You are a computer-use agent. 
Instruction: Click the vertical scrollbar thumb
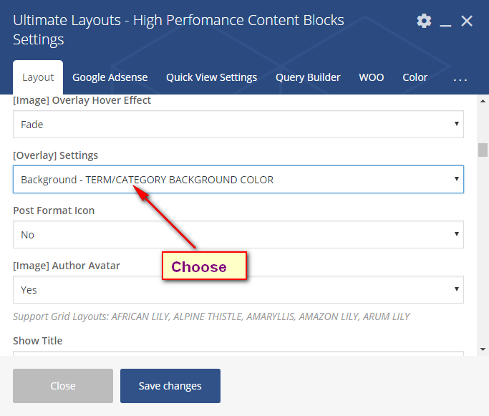(483, 150)
